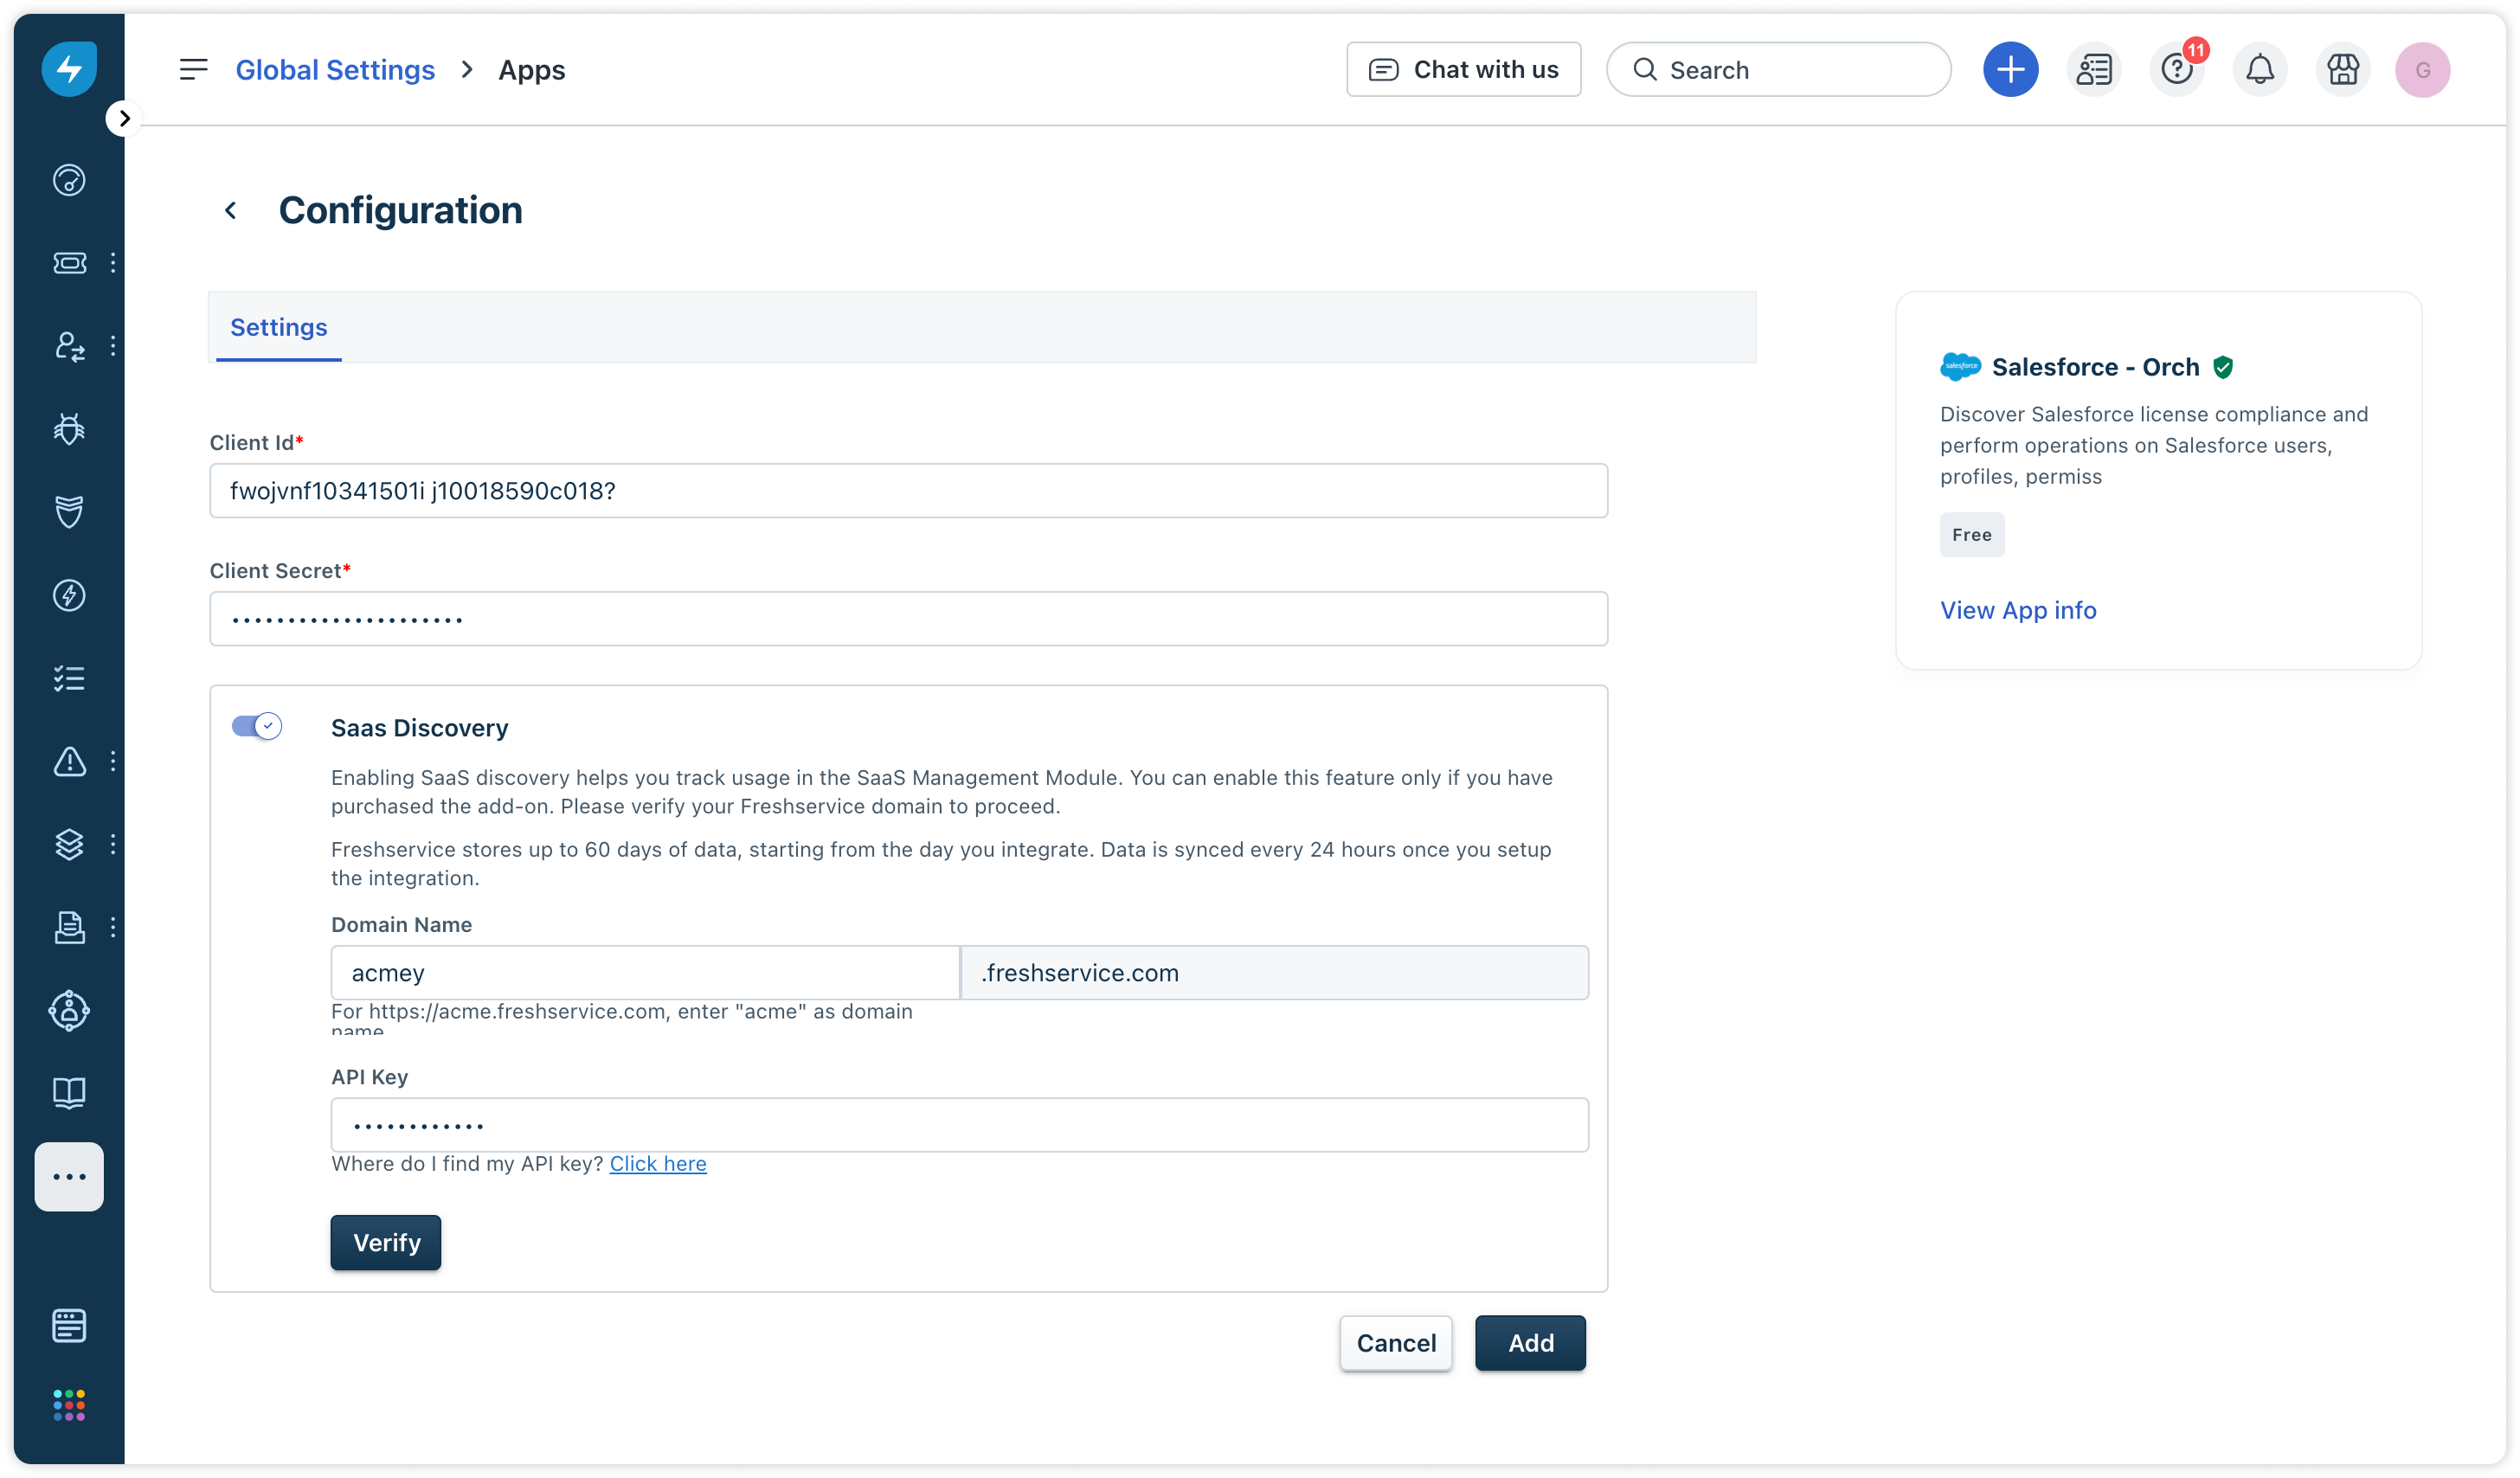Go back using the Configuration back arrow

[x=231, y=210]
